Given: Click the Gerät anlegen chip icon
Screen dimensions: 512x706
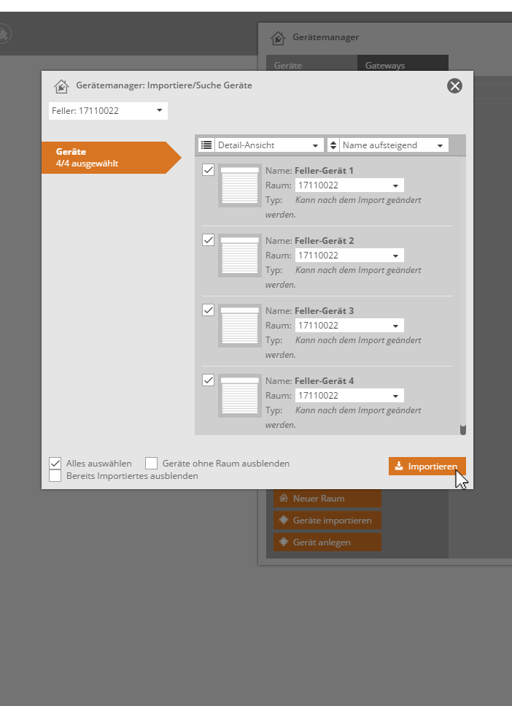Looking at the screenshot, I should tap(284, 542).
